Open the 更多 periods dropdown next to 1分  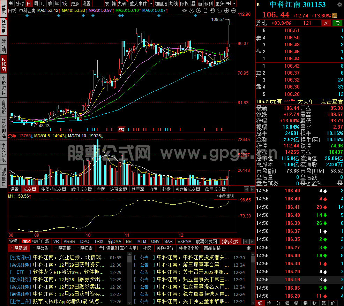[75, 3]
